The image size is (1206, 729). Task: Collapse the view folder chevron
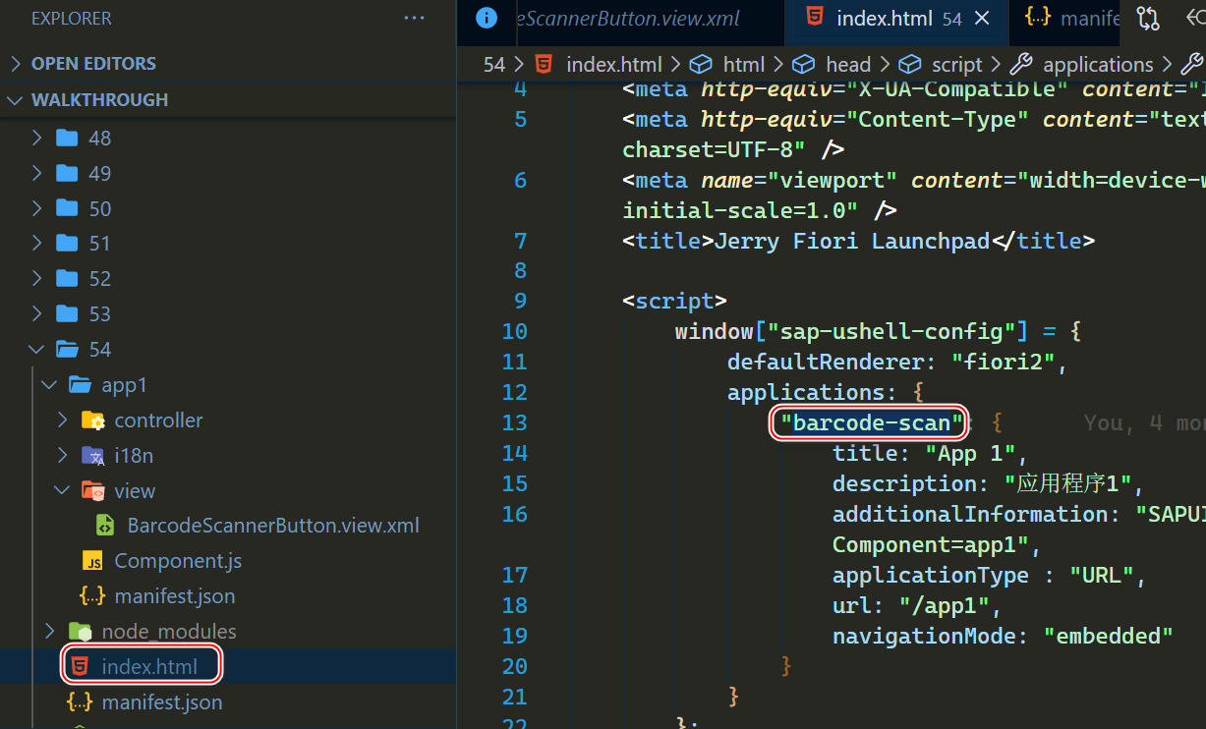point(62,491)
